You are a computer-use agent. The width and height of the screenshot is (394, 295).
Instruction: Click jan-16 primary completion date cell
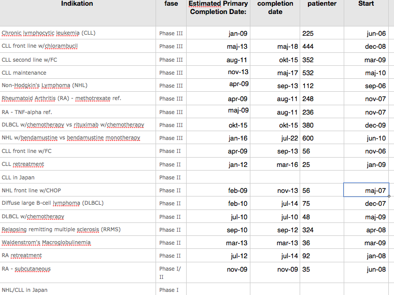click(218, 138)
